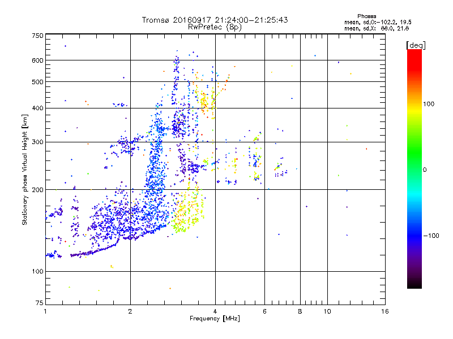The image size is (453, 339).
Task: Click the phase color bar legend
Action: point(414,168)
